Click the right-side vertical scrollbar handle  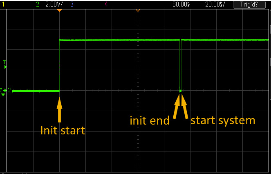point(270,61)
